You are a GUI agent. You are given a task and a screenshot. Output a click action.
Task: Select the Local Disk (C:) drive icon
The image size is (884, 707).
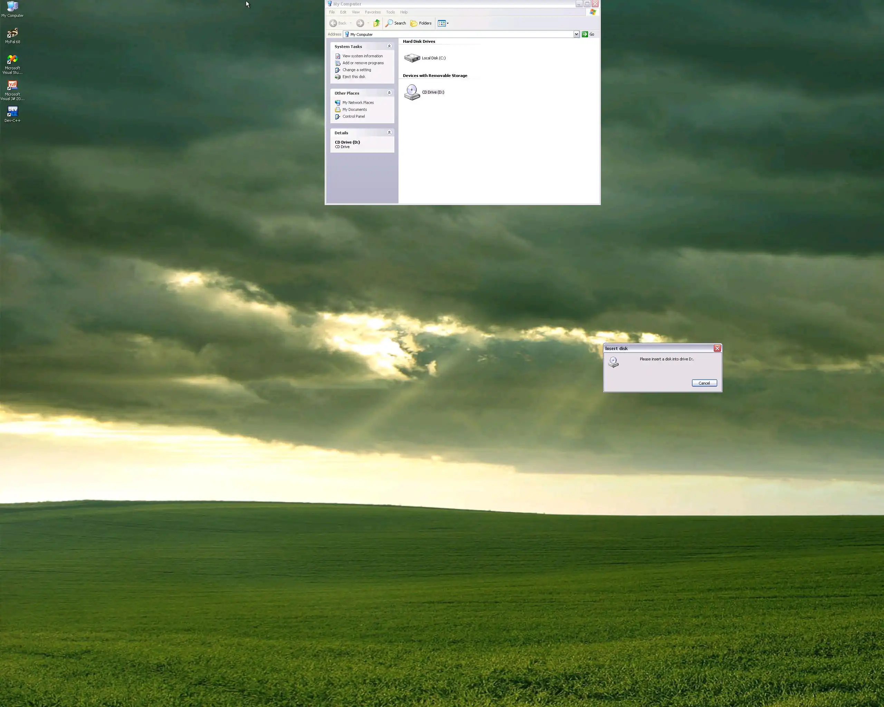pyautogui.click(x=412, y=58)
